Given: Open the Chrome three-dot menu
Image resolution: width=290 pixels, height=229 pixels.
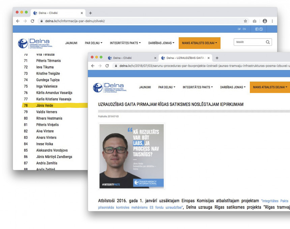Looking at the screenshot, I should (272, 21).
